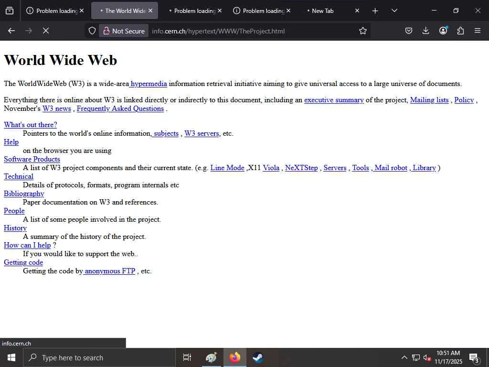Show hidden system tray icons
The width and height of the screenshot is (489, 367).
404,357
